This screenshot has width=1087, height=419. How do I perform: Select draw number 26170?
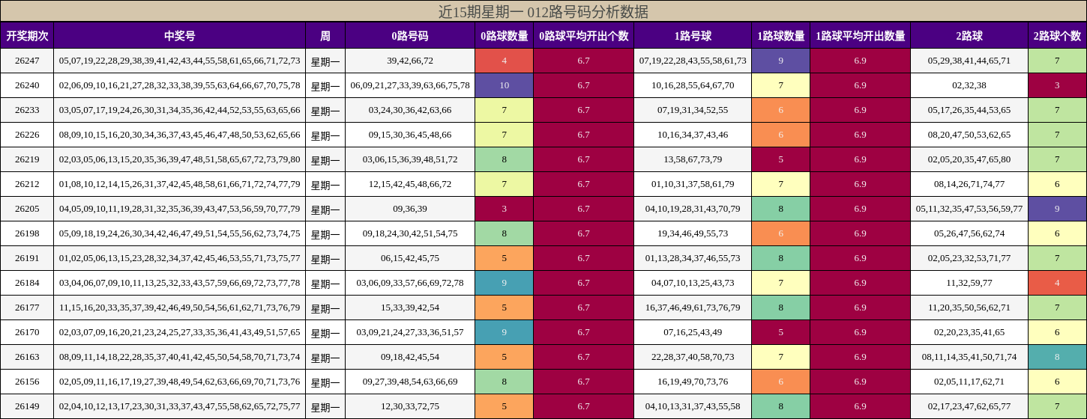click(x=27, y=332)
